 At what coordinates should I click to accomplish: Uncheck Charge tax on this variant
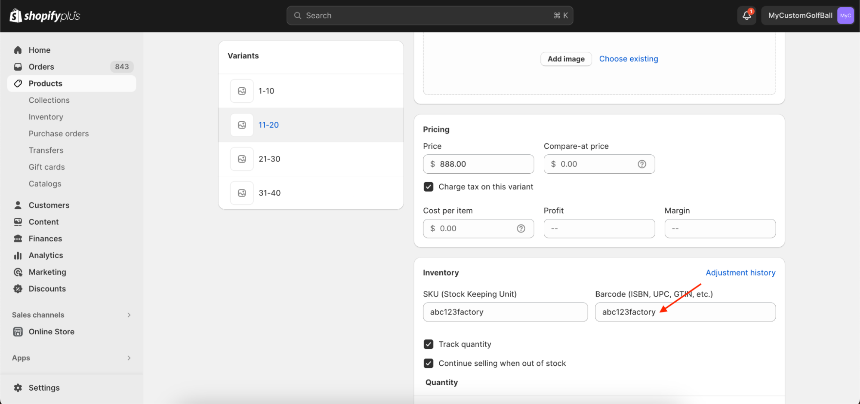point(428,187)
